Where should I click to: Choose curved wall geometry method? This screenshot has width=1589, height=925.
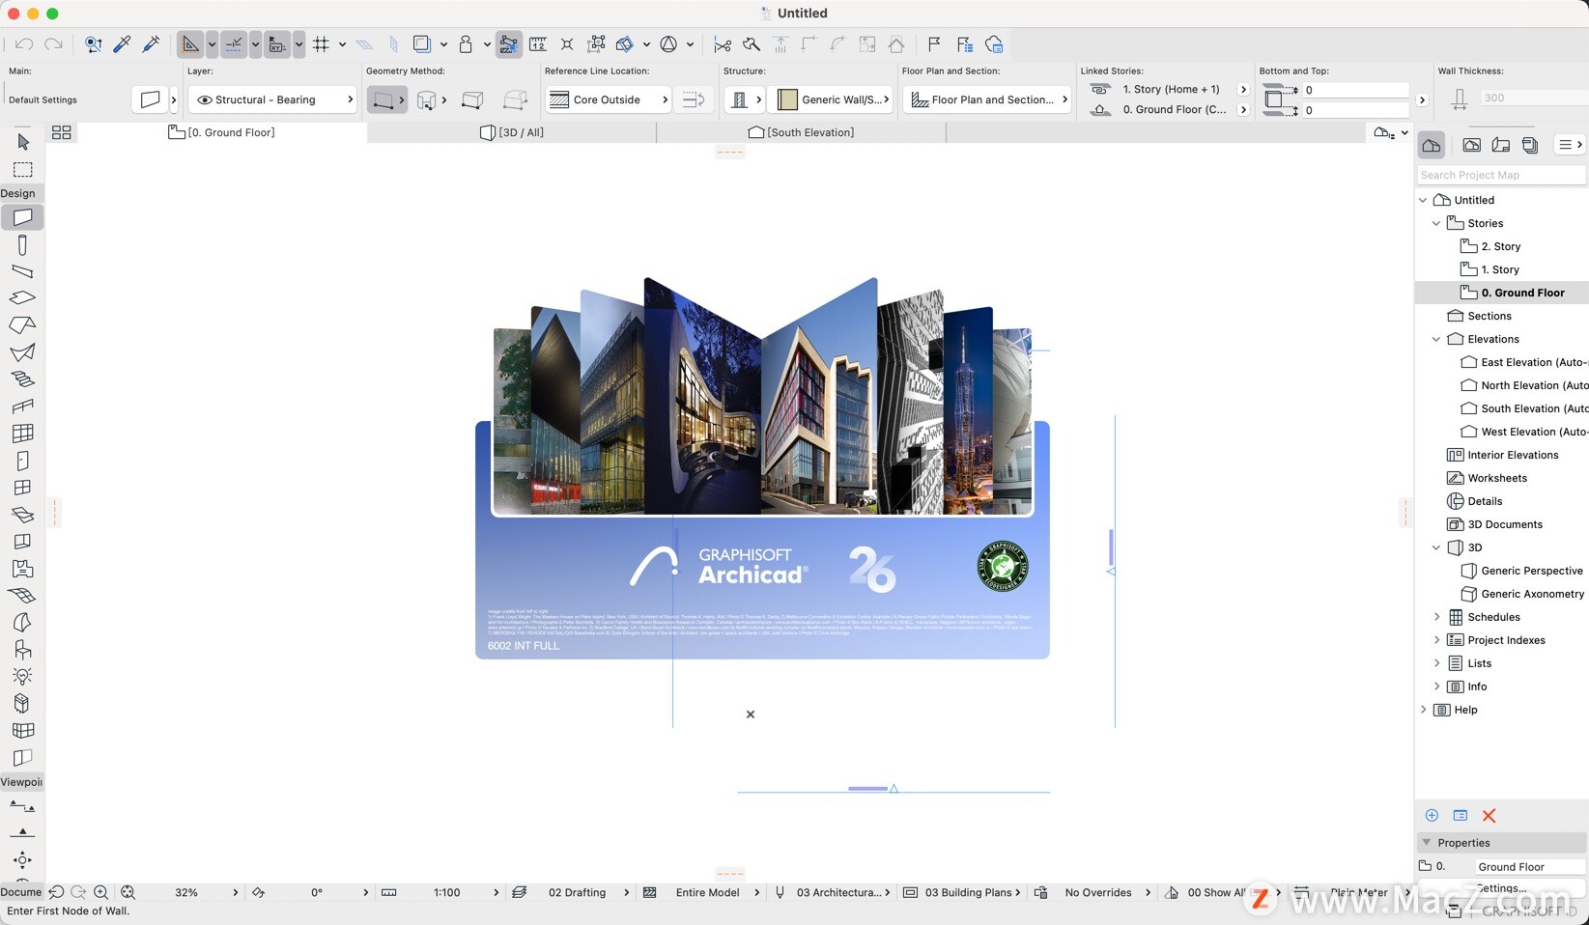coord(427,99)
